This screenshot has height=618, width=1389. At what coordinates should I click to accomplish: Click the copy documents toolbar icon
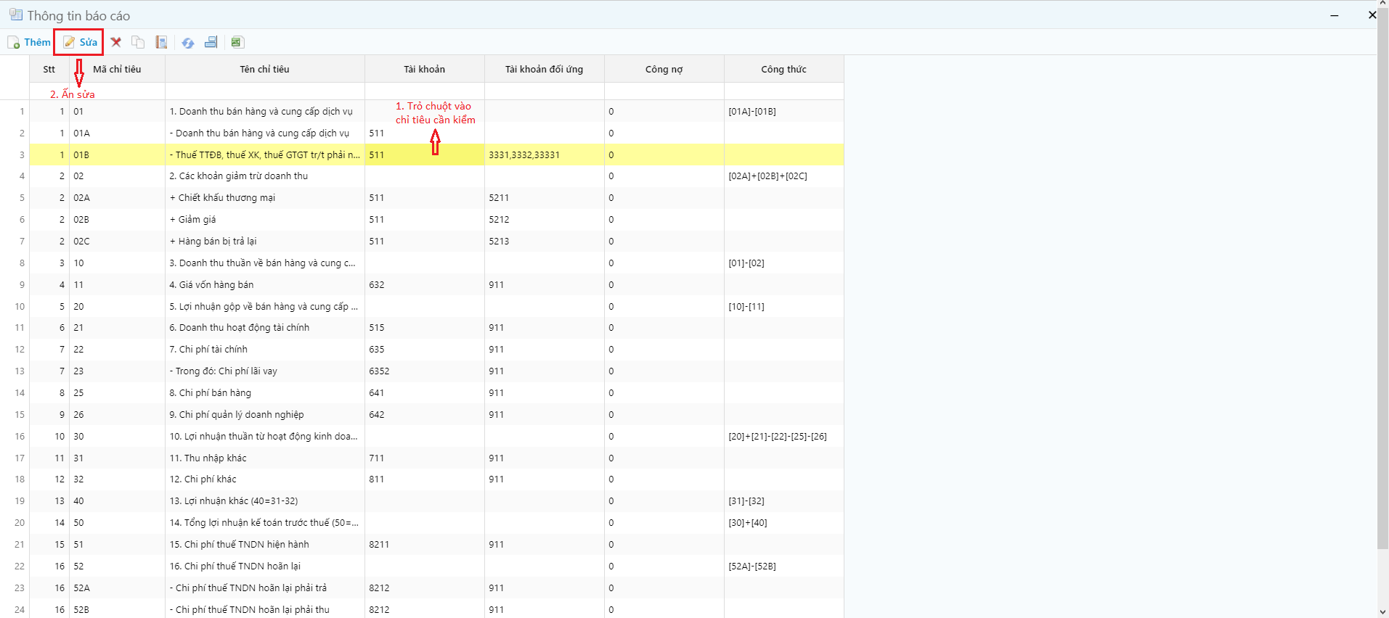click(x=138, y=42)
